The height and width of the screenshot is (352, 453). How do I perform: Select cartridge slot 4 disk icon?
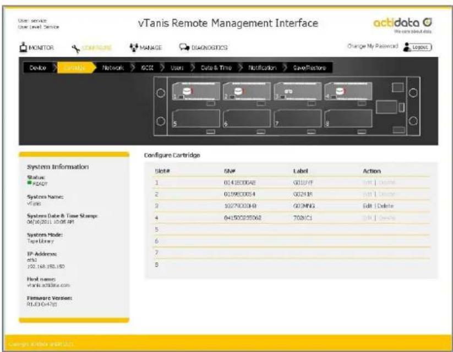coord(340,91)
